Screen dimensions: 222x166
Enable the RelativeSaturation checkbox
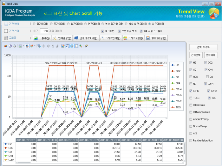[x=191, y=140]
